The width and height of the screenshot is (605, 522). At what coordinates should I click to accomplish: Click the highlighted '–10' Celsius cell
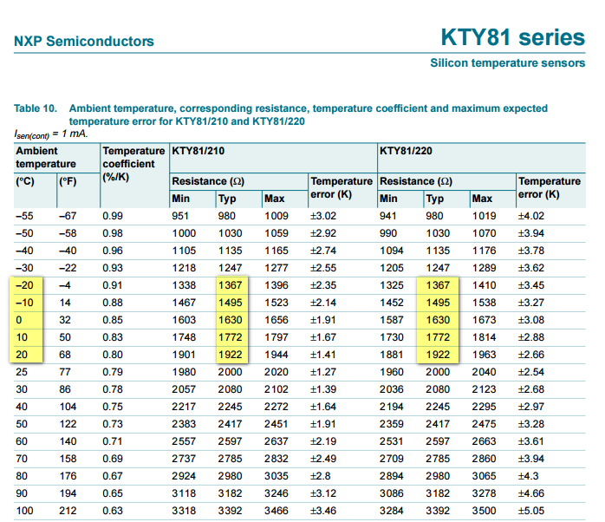click(x=24, y=303)
